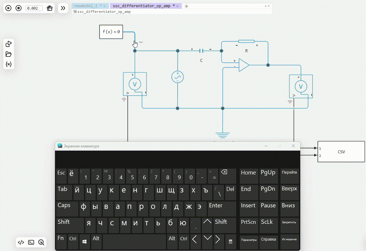Screen dimensions: 366x251
Task: Toggle Insert key on on-screen keyboard
Action: [249, 209]
